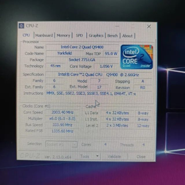Click the 45 nm technology value
Viewport: 185px width, 185px height.
point(55,66)
